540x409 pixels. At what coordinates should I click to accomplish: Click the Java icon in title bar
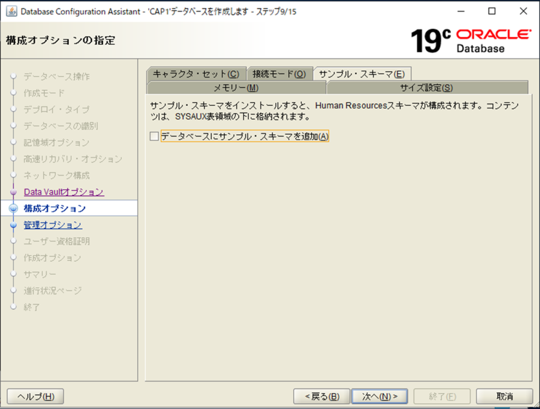pyautogui.click(x=11, y=11)
